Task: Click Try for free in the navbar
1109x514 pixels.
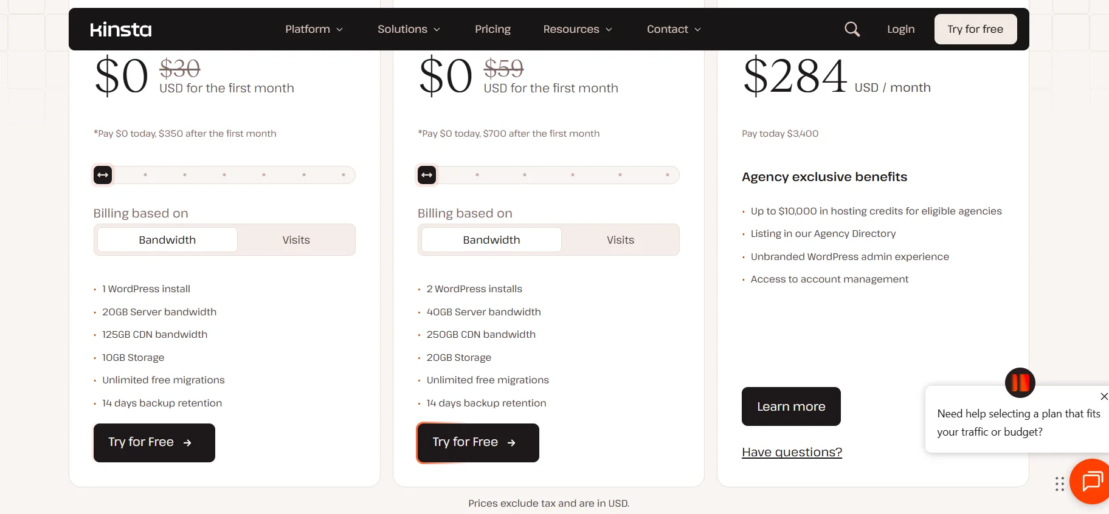Action: pyautogui.click(x=975, y=29)
